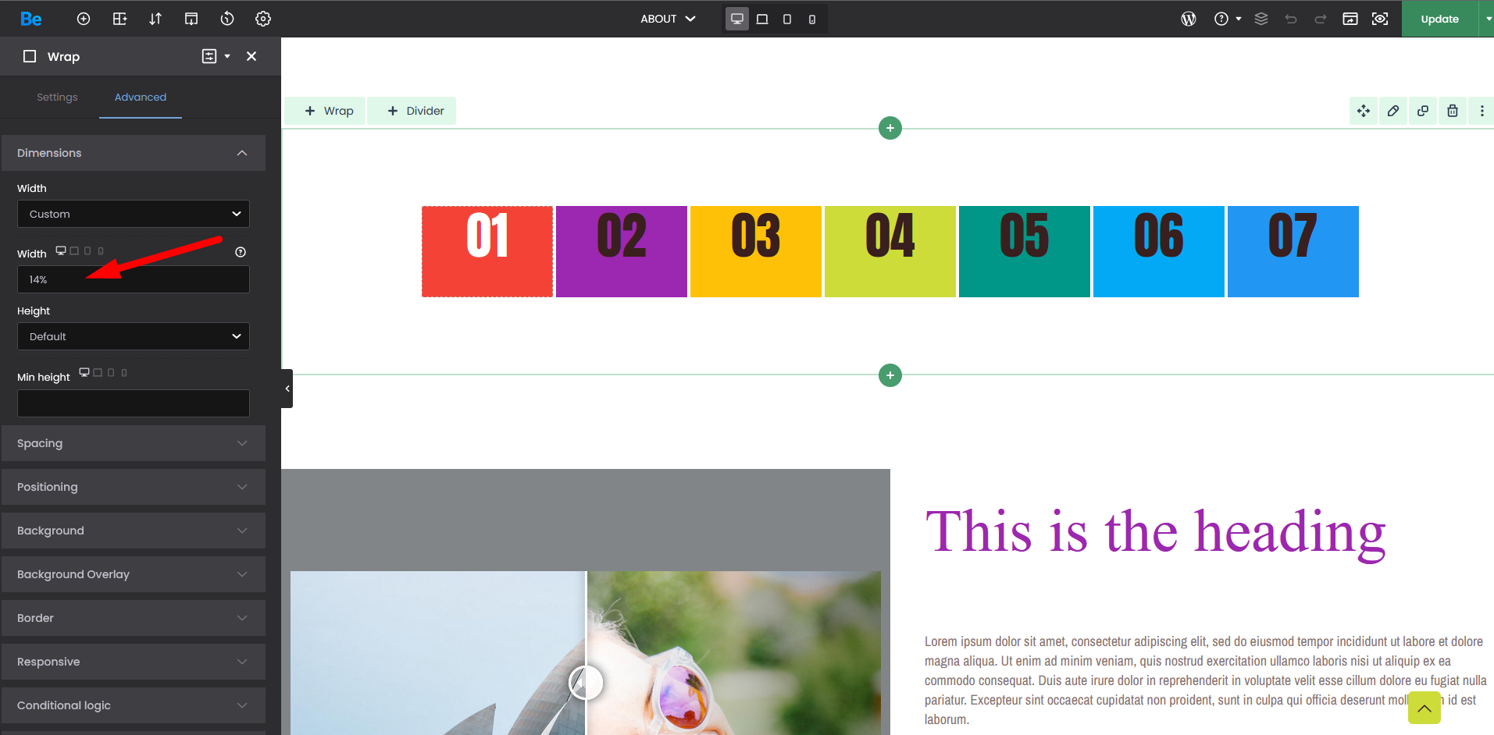The width and height of the screenshot is (1494, 735).
Task: Click the 14% width input field
Action: click(134, 279)
